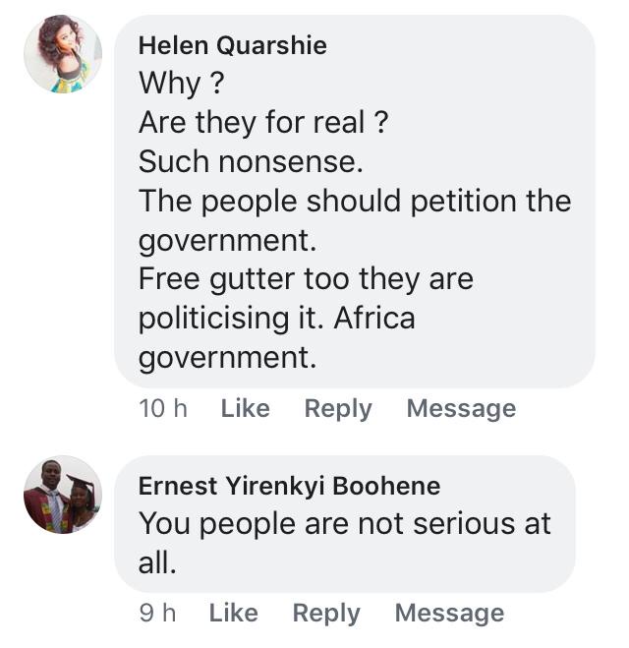Message Ernest Yirenkyi Boohene from his comment
629x648 pixels.
(449, 614)
